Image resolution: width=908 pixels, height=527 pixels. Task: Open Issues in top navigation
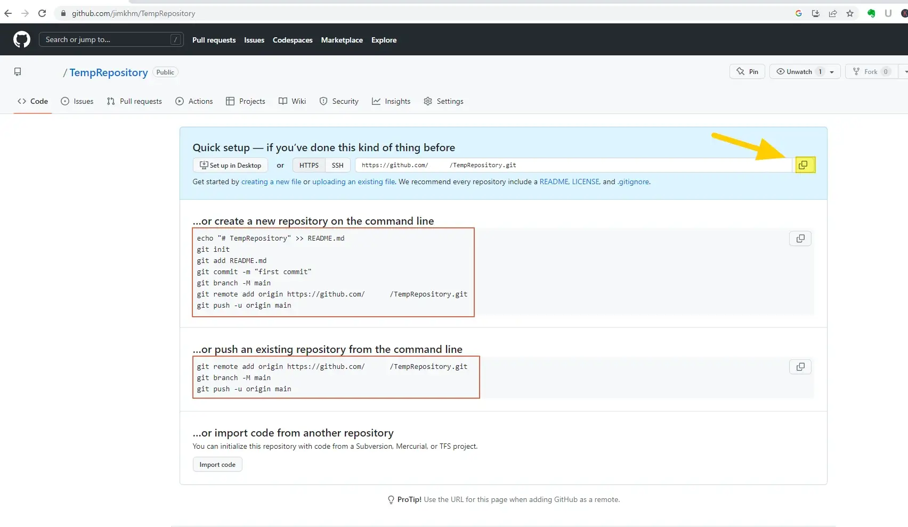click(254, 40)
